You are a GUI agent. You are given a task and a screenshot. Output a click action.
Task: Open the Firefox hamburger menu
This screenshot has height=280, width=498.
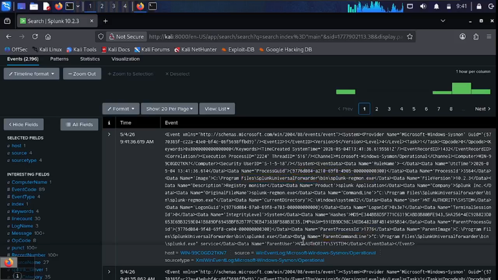pos(489,36)
